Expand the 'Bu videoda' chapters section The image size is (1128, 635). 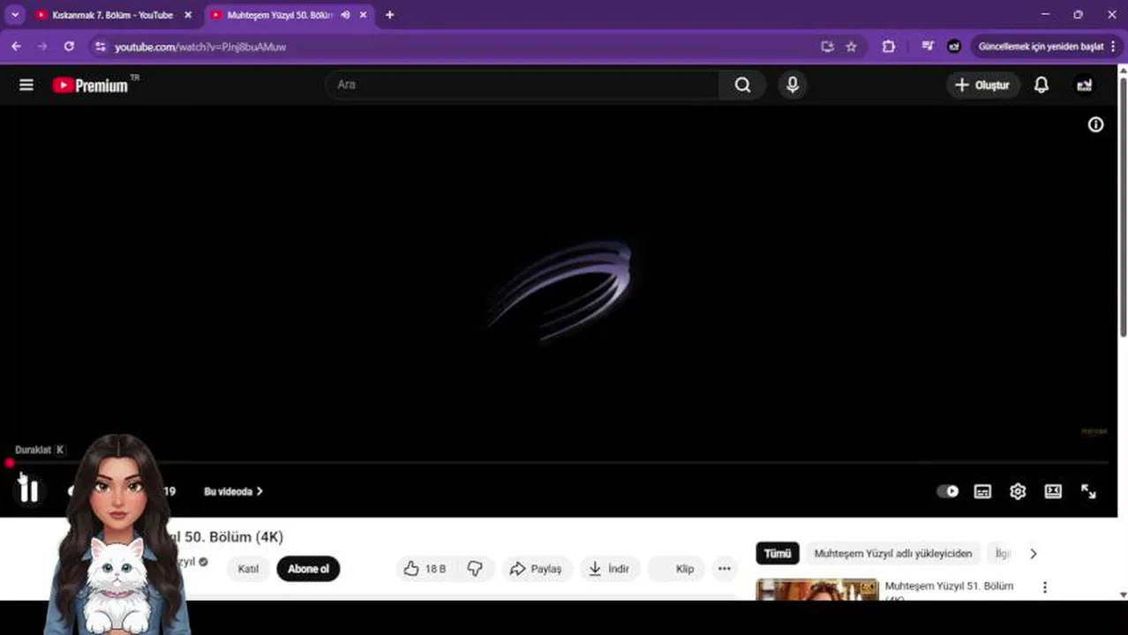click(233, 491)
